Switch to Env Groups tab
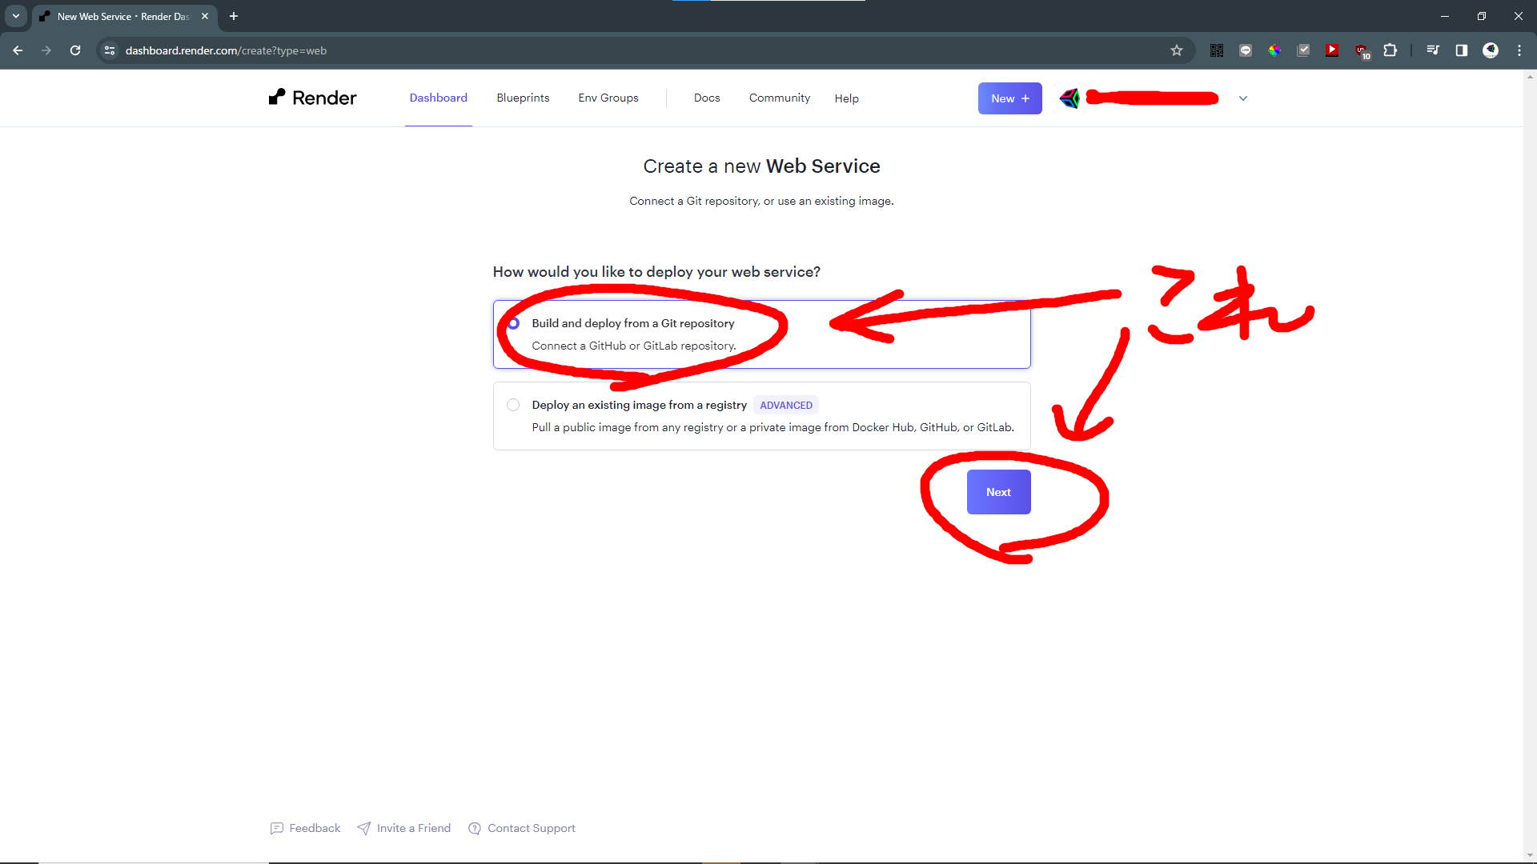Screen dimensions: 1537x864 (x=608, y=98)
